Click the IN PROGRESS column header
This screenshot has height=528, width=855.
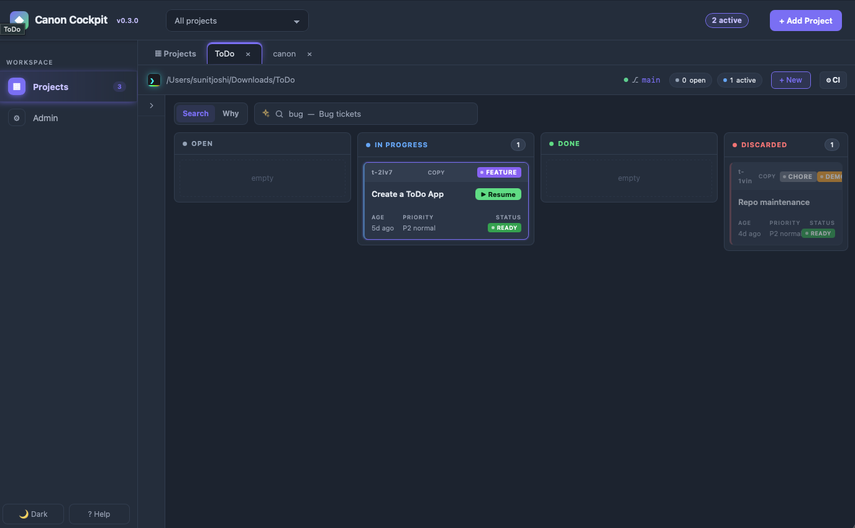[x=446, y=145]
